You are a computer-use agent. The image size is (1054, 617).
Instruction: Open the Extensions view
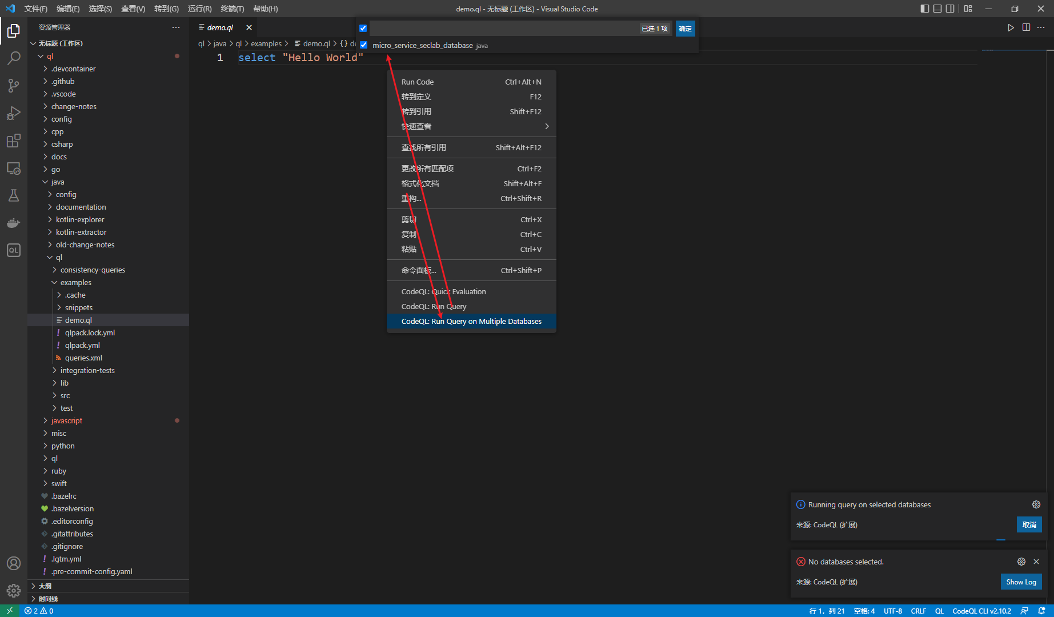coord(14,141)
